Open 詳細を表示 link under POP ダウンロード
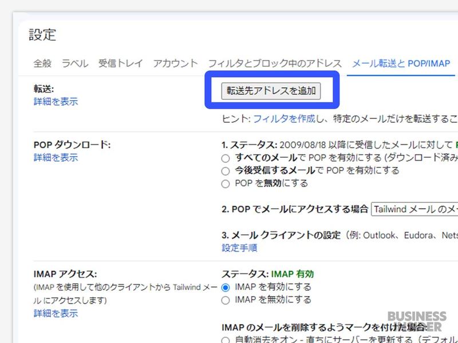 [56, 158]
